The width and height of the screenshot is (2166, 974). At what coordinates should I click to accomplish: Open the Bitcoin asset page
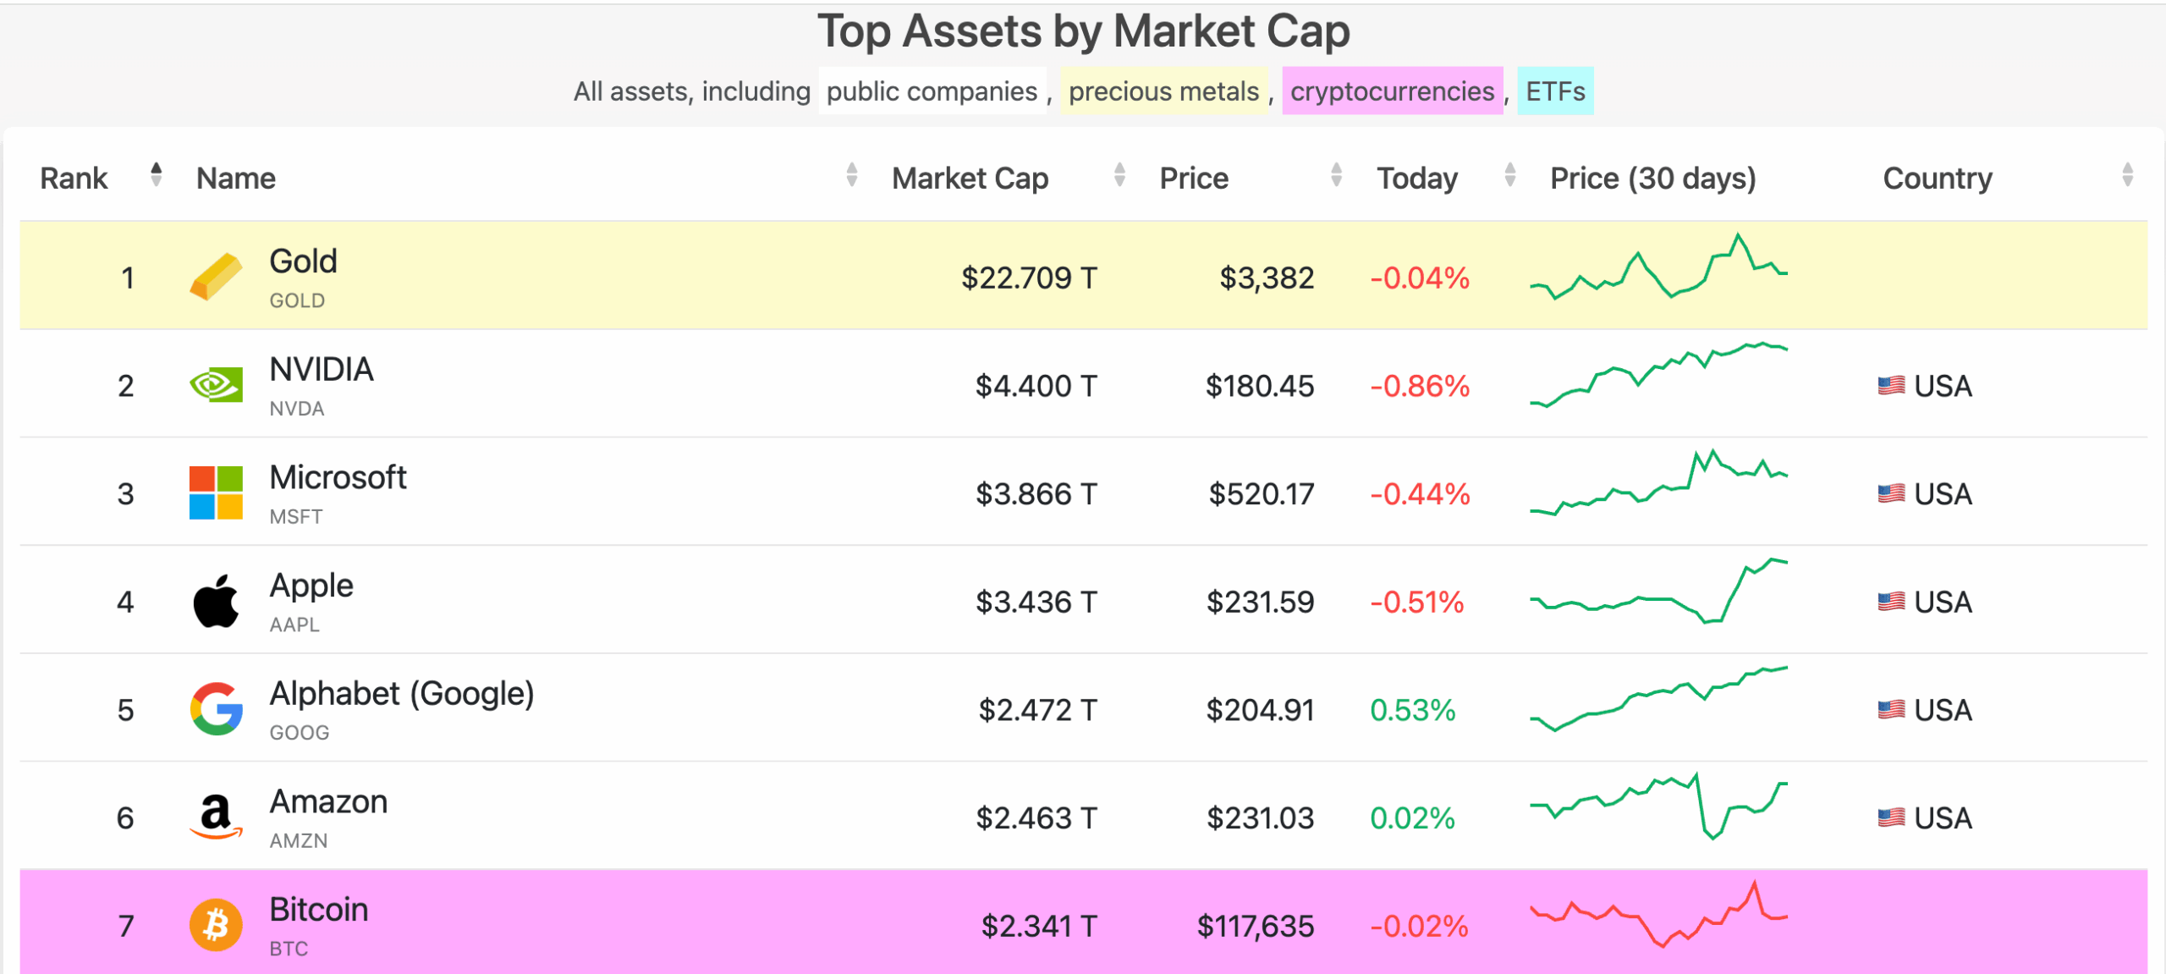[x=319, y=910]
